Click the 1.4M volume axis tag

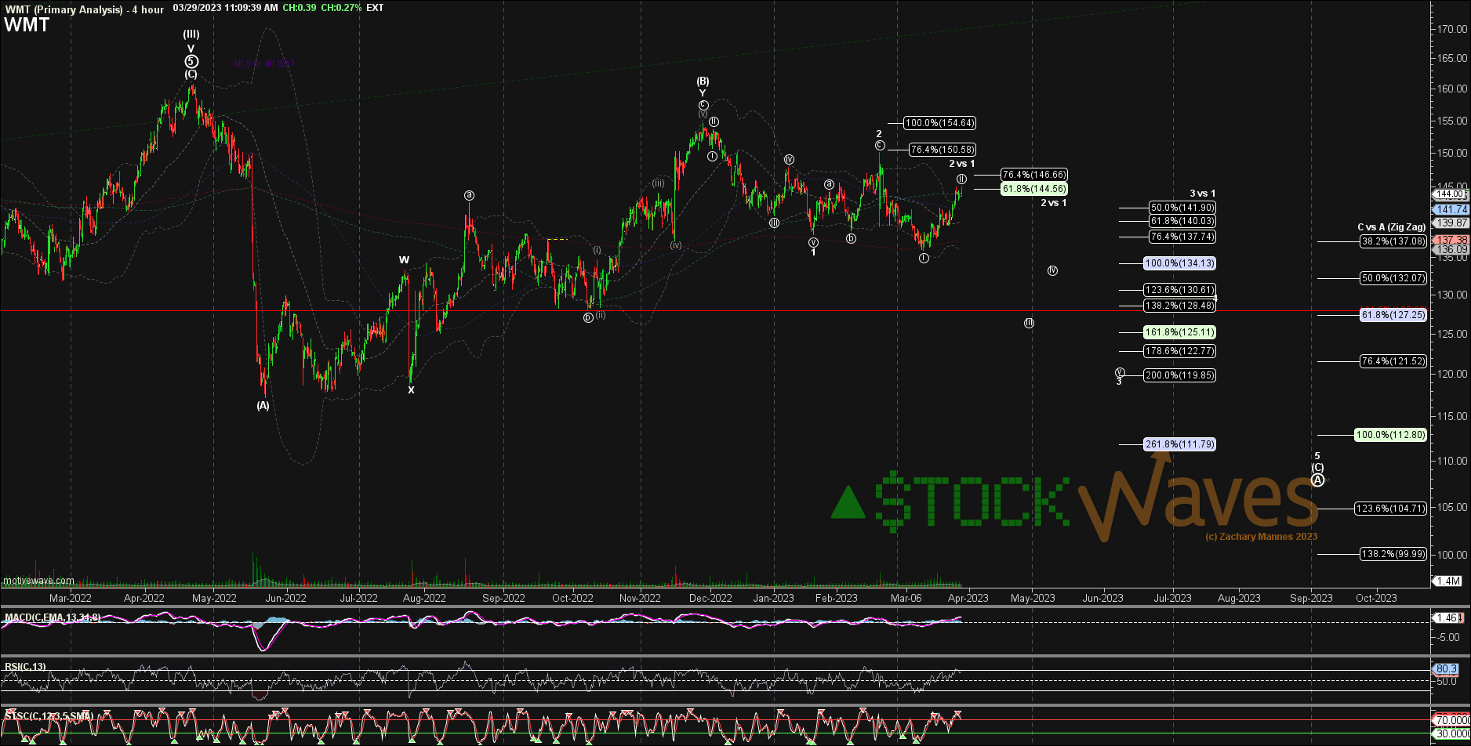pyautogui.click(x=1447, y=581)
